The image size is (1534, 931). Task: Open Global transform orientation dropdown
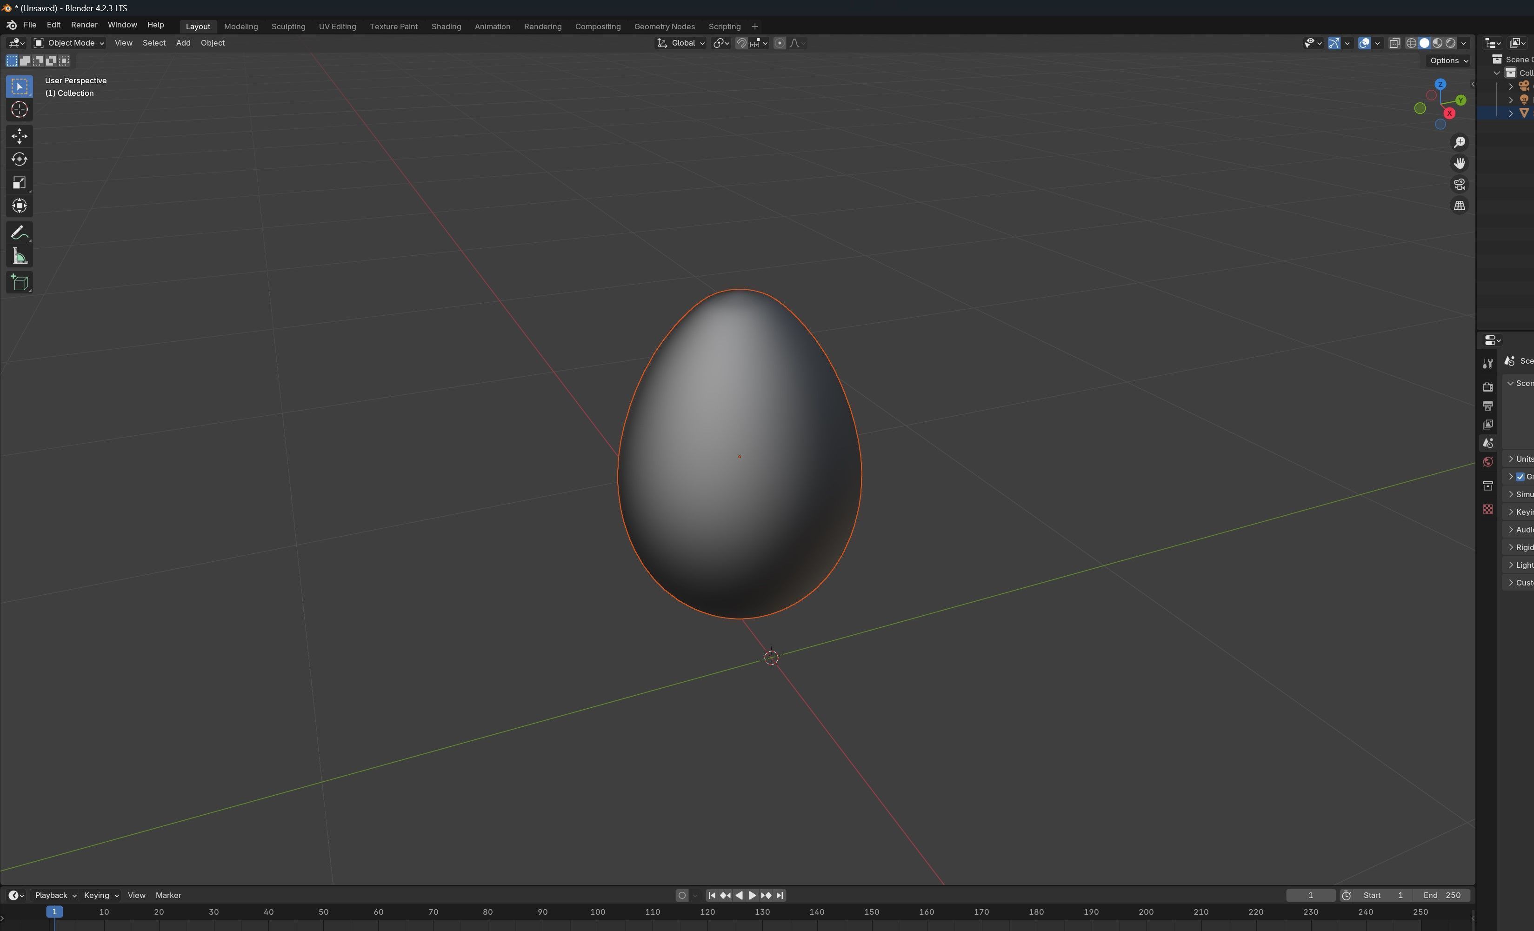[681, 43]
